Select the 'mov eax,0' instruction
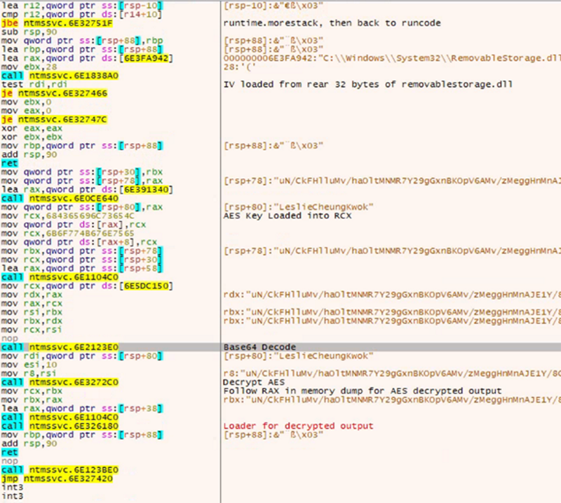The image size is (561, 503). coord(26,111)
